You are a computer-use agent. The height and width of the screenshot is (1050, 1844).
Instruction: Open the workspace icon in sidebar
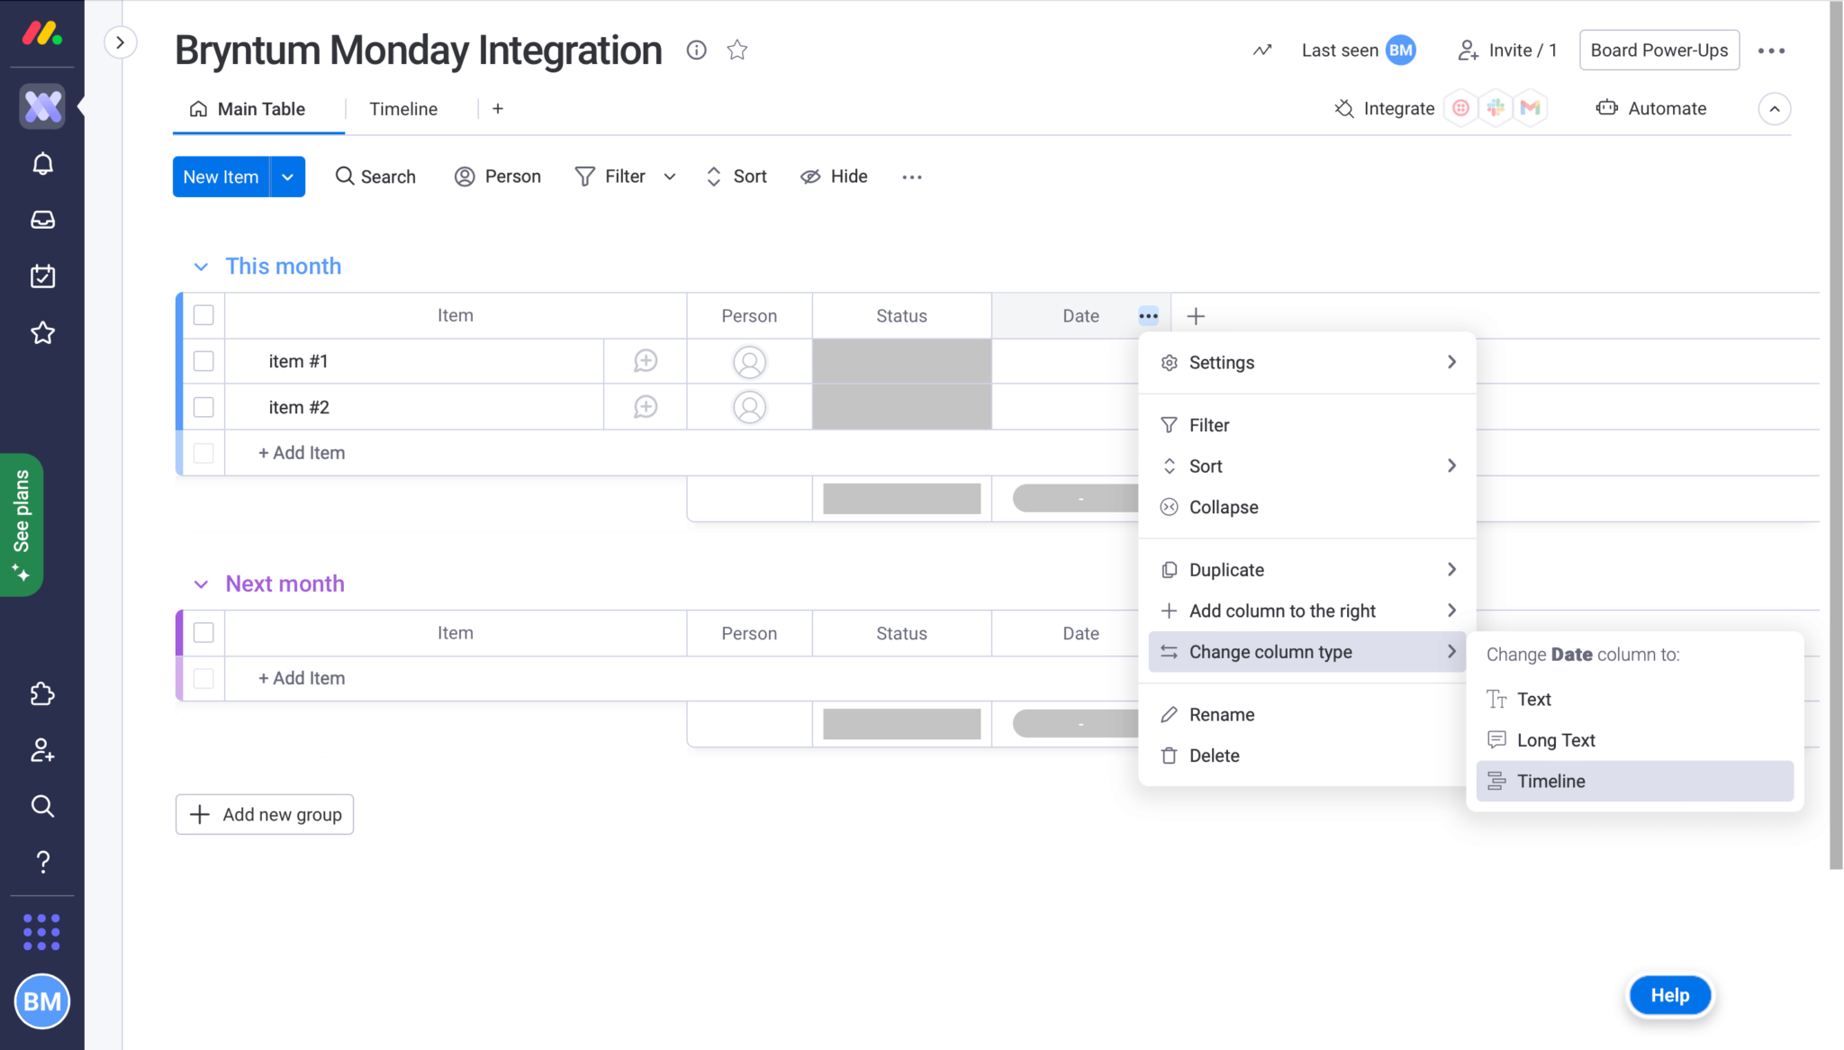pyautogui.click(x=42, y=106)
